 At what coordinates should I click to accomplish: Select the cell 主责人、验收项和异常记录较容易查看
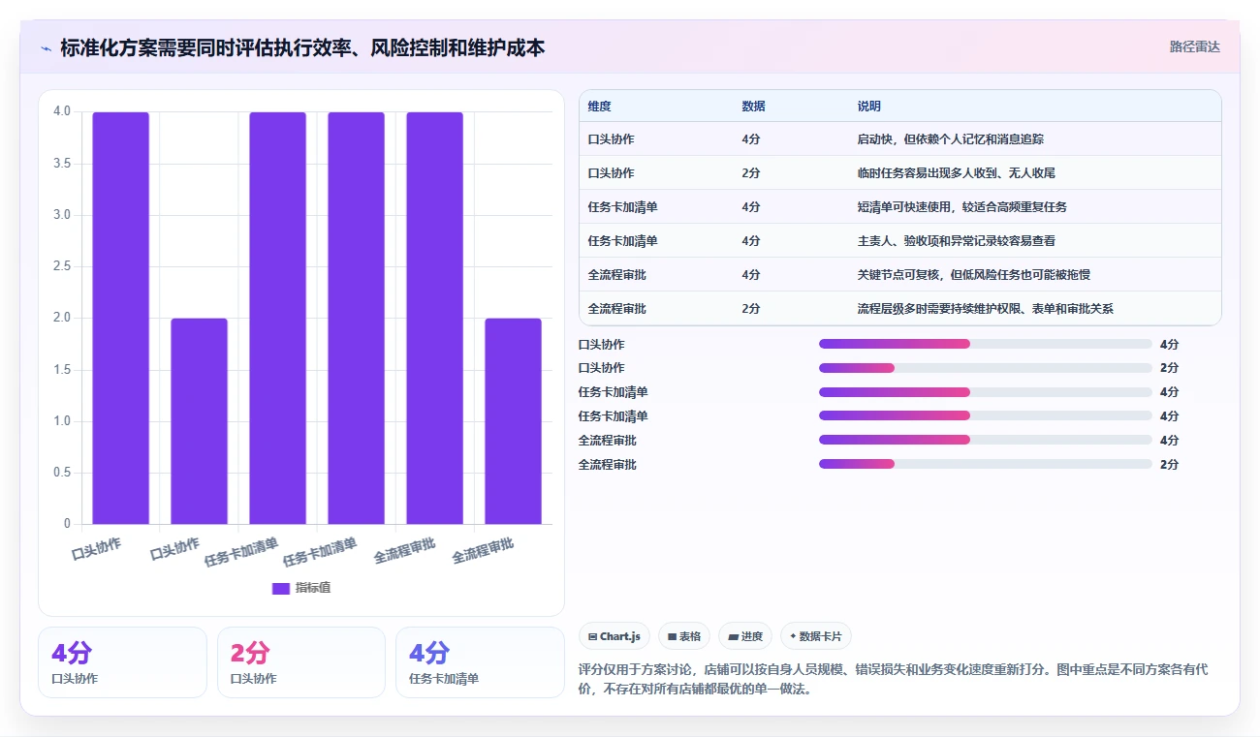tap(957, 241)
